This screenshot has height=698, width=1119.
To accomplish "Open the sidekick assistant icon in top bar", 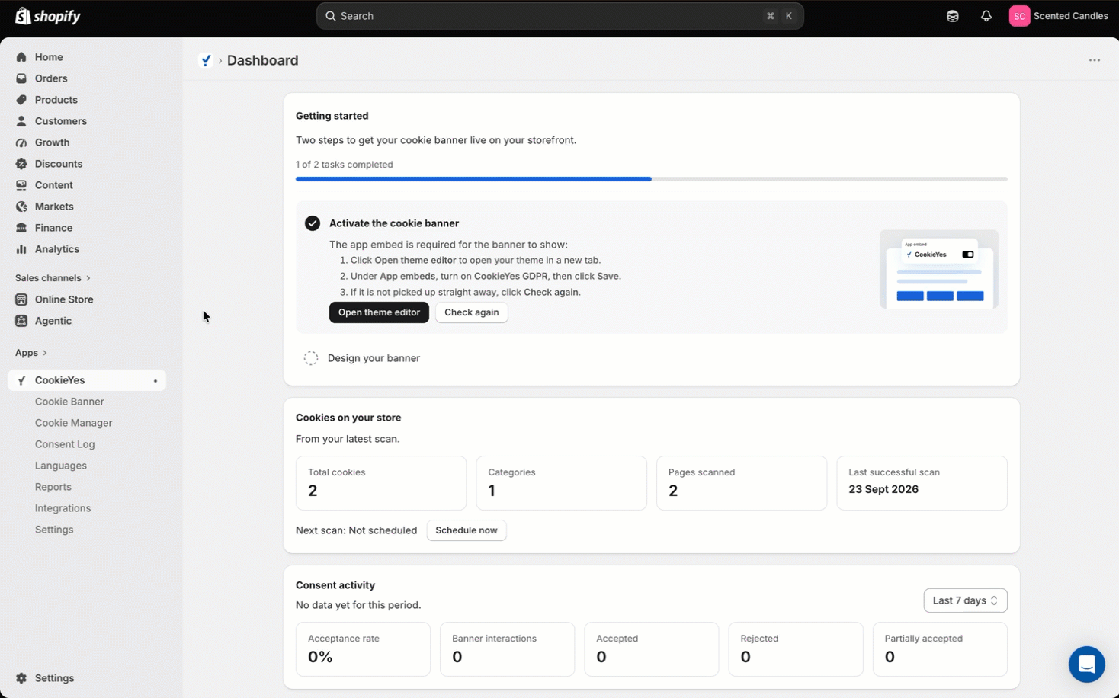I will 952,16.
